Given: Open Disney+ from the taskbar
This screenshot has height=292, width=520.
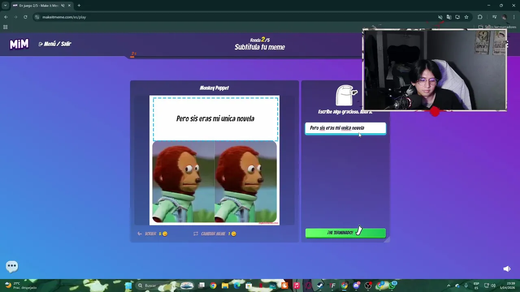Looking at the screenshot, I should click(273, 286).
